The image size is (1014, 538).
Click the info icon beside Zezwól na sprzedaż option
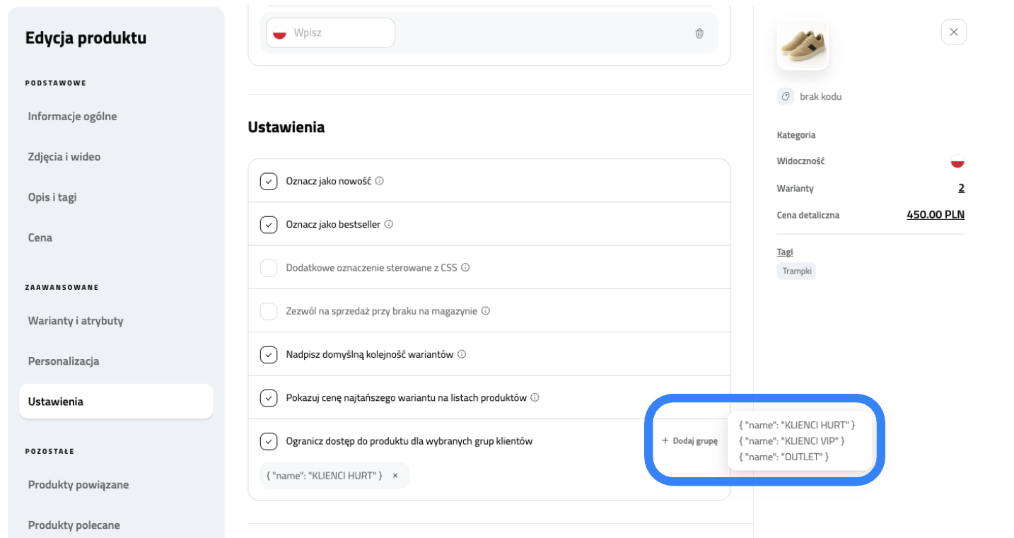coord(485,310)
